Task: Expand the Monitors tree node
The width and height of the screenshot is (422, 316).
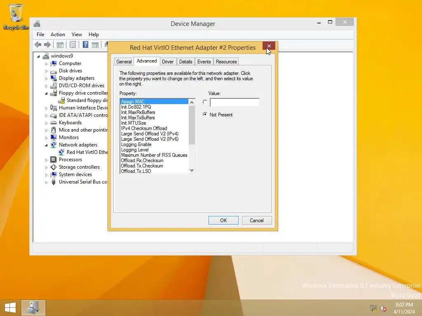Action: tap(46, 138)
